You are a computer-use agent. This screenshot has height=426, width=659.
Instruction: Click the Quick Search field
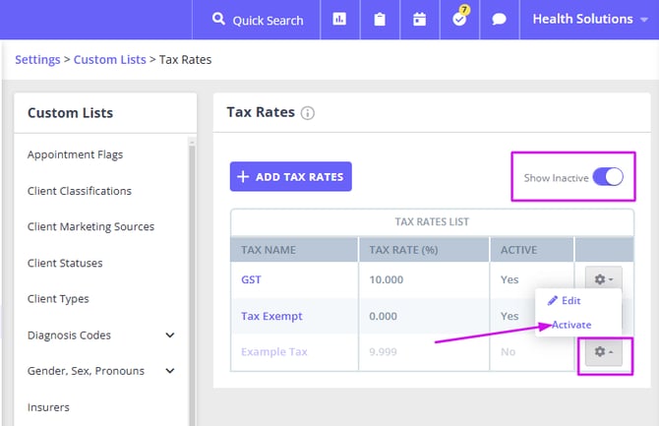point(258,20)
